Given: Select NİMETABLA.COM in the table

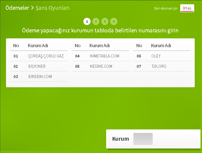Looking at the screenshot, I should (x=105, y=56).
